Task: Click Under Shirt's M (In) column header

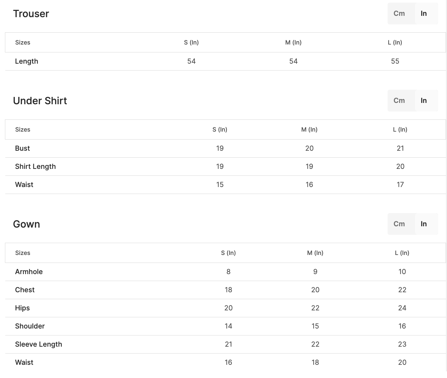Action: (x=309, y=130)
